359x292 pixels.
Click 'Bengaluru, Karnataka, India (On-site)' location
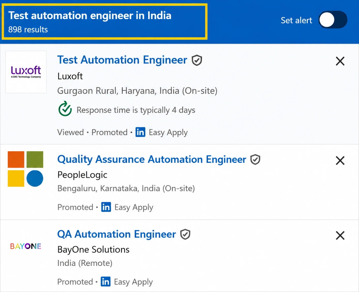coord(126,188)
